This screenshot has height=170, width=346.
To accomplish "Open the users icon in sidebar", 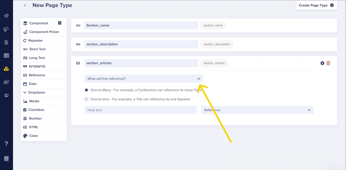I will (x=6, y=95).
